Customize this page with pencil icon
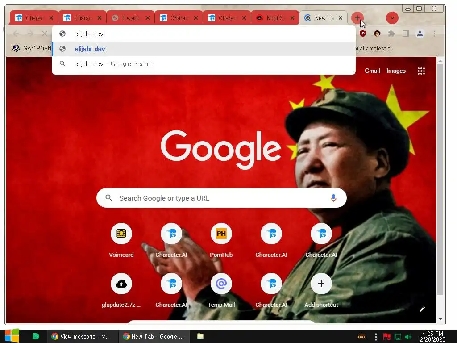The image size is (457, 343). (x=422, y=309)
